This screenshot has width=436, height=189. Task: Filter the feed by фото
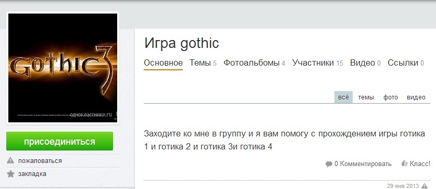(x=390, y=97)
